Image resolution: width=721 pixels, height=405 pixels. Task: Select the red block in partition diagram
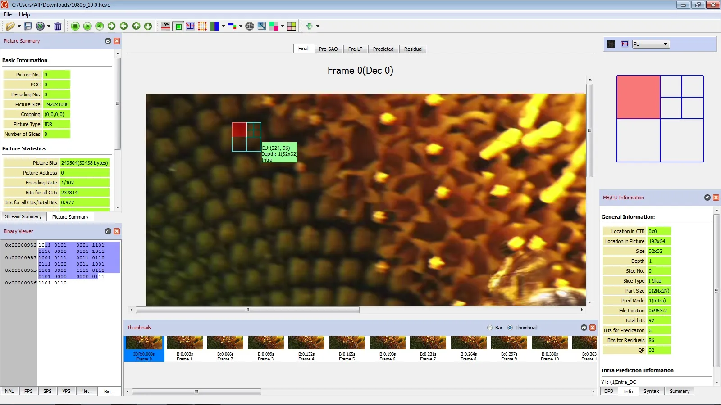638,97
